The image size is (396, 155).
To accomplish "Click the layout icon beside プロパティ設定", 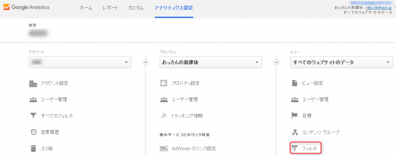I will (x=164, y=83).
